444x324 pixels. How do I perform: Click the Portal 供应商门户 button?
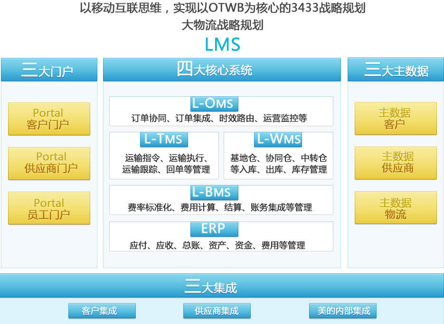coord(49,163)
